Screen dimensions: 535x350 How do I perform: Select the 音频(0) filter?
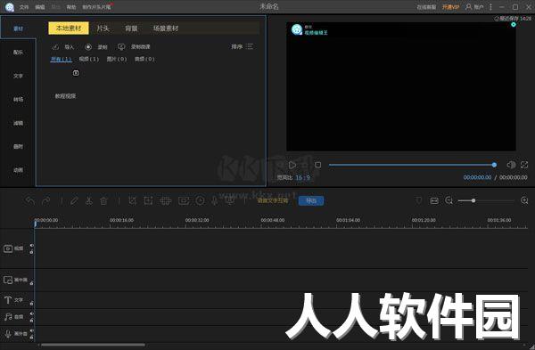(144, 59)
